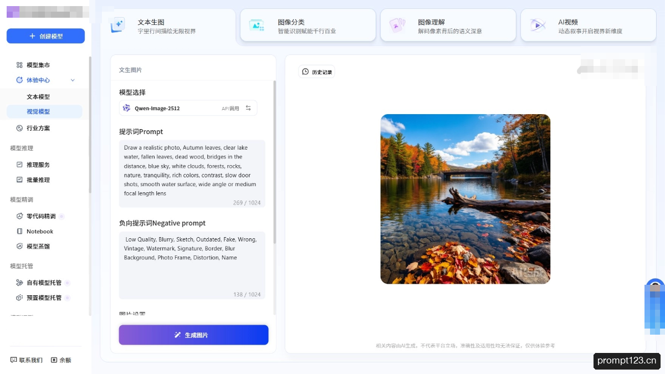Viewport: 665px width, 374px height.
Task: Click the 269 / 1024 counter
Action: (x=247, y=203)
